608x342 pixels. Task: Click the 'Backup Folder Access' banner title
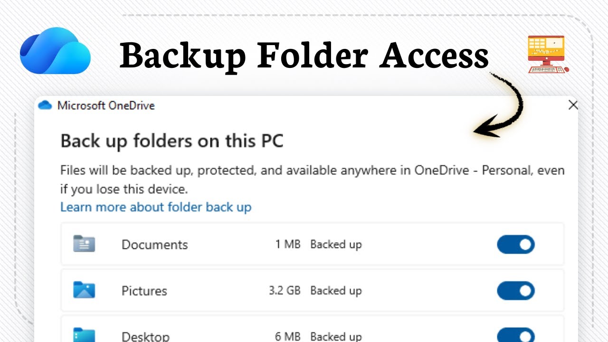click(x=304, y=56)
